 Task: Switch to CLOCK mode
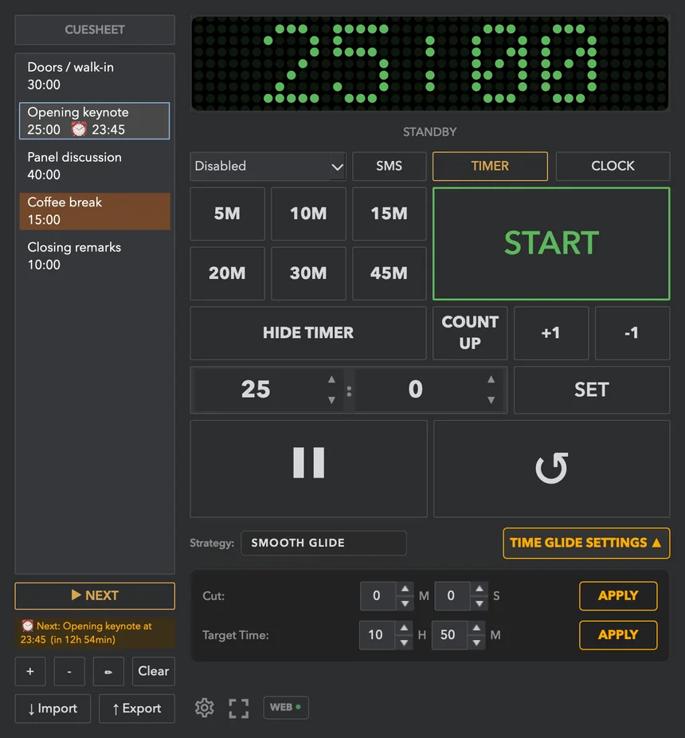[x=613, y=166]
